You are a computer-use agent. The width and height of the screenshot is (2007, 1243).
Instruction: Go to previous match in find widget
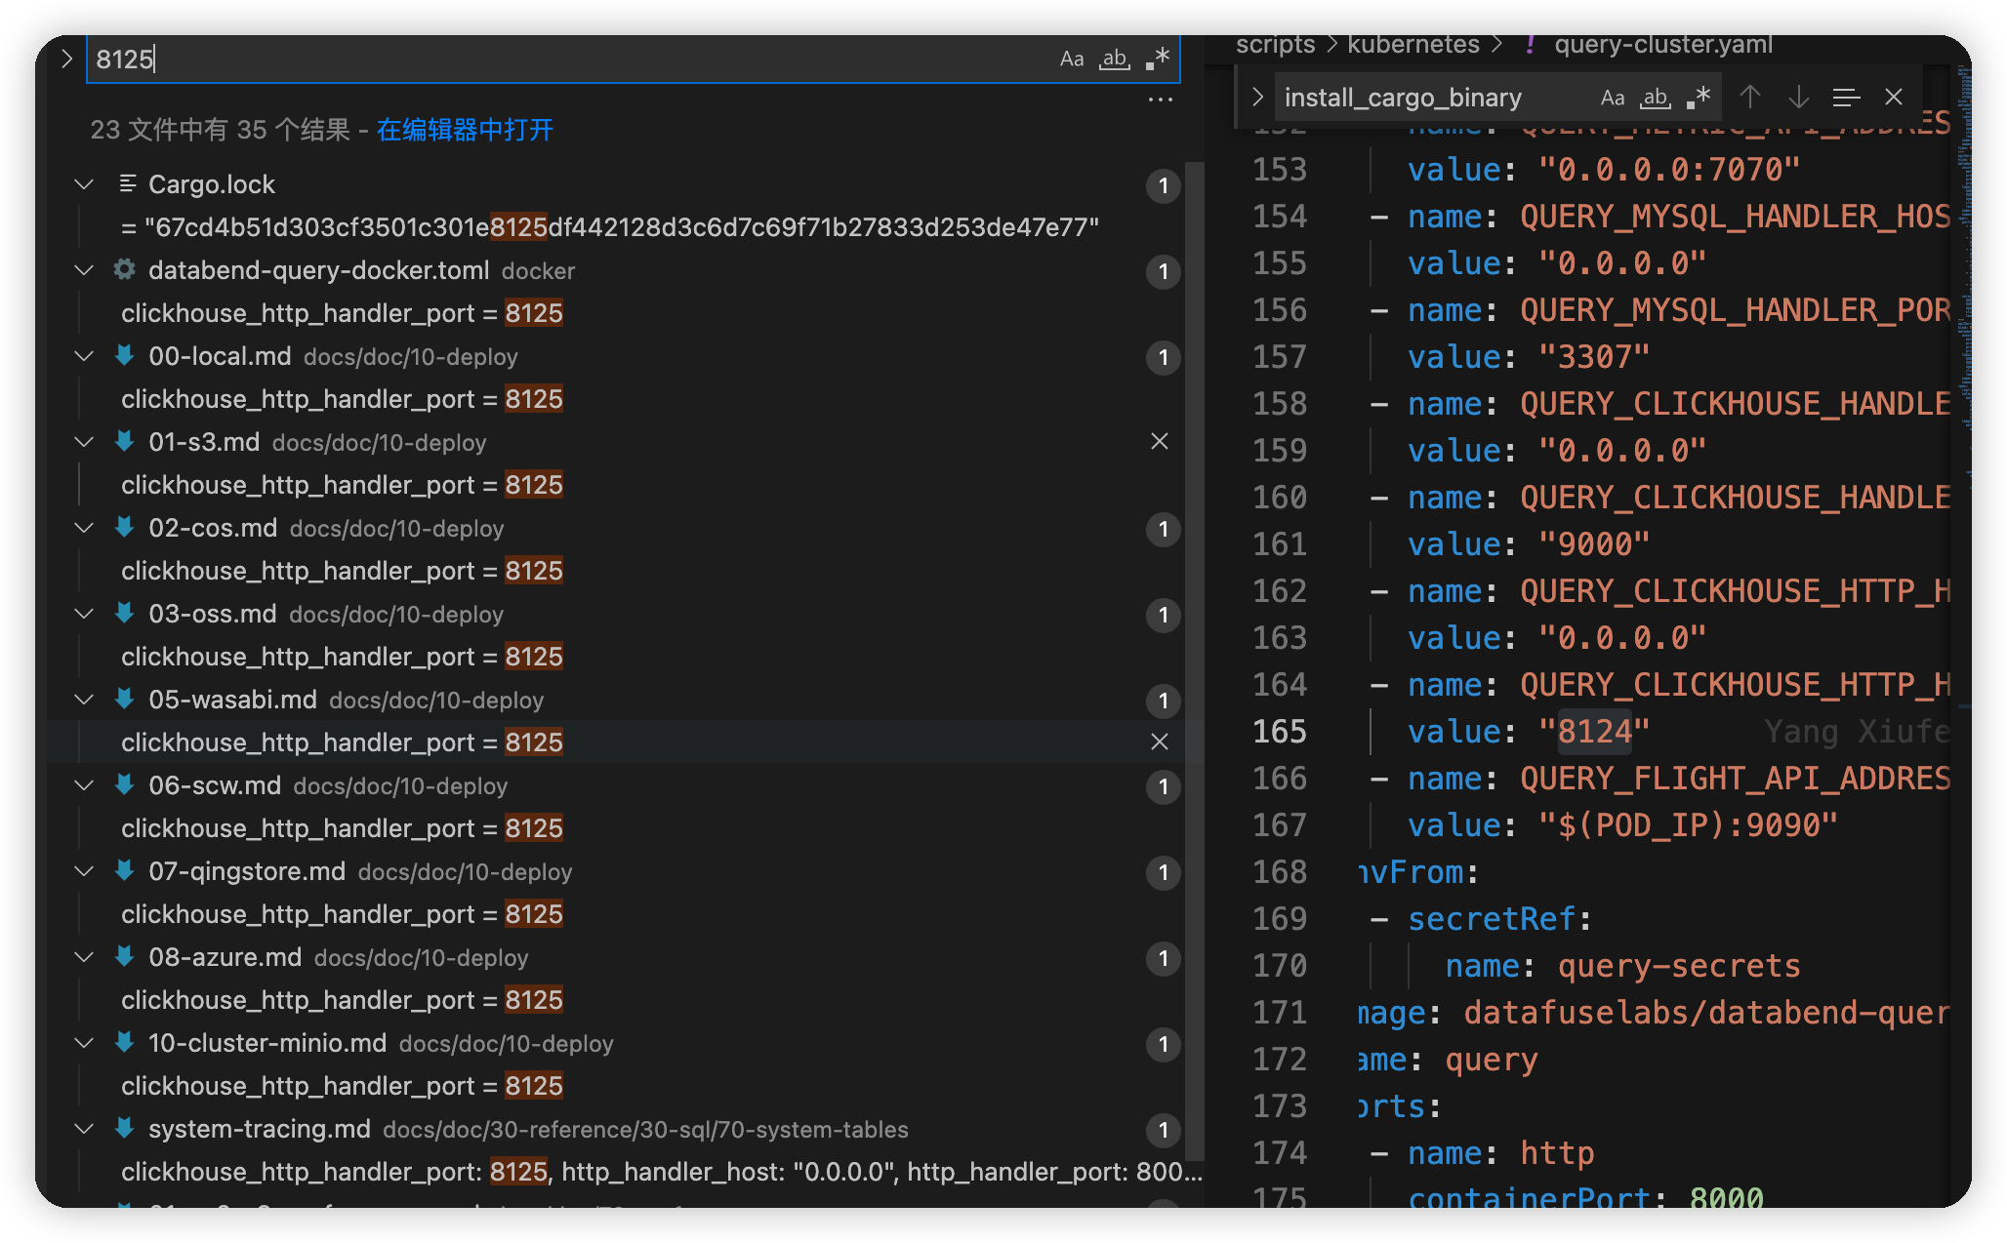[1750, 98]
